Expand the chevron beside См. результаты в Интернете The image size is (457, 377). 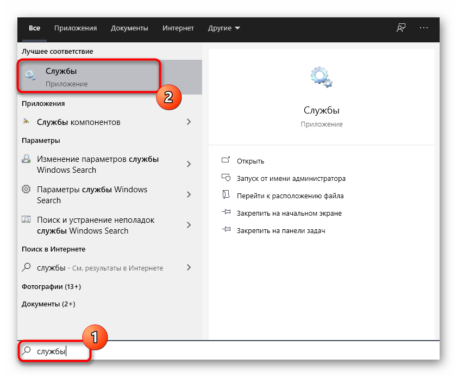coord(189,267)
